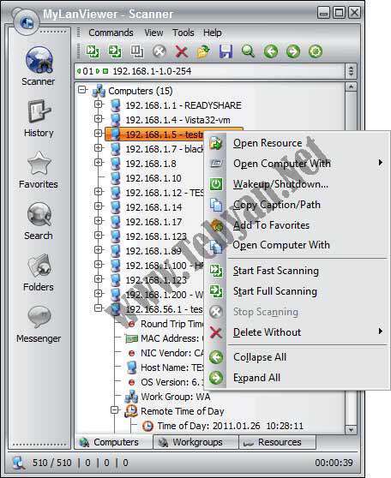Open the Scanner section in sidebar
The height and width of the screenshot is (478, 391).
click(39, 66)
